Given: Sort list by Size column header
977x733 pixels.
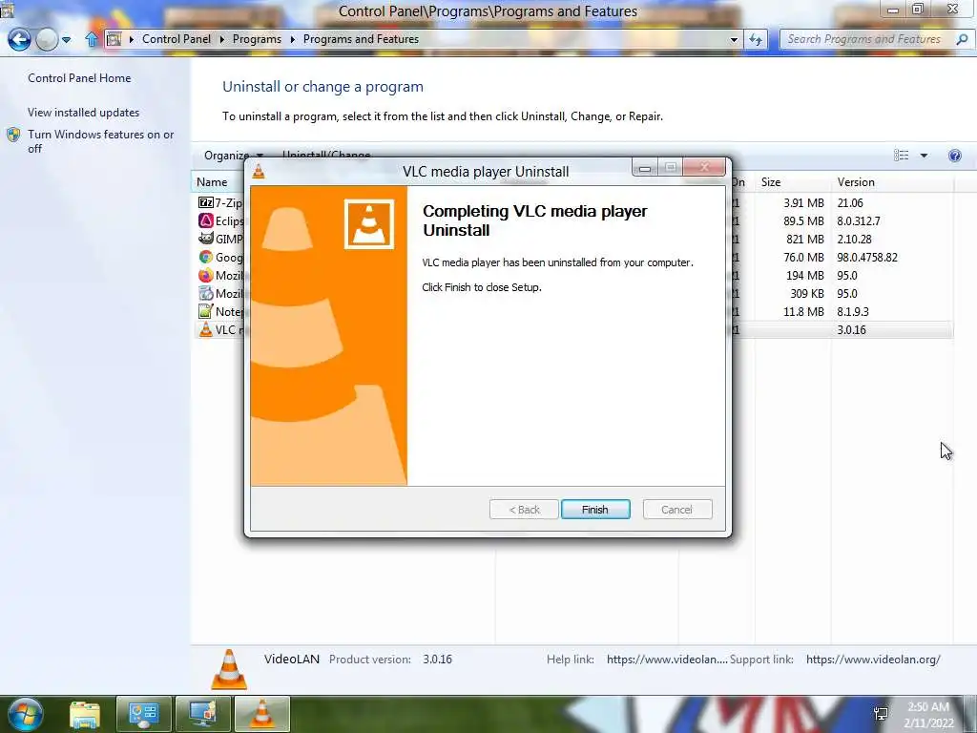Looking at the screenshot, I should coord(771,182).
